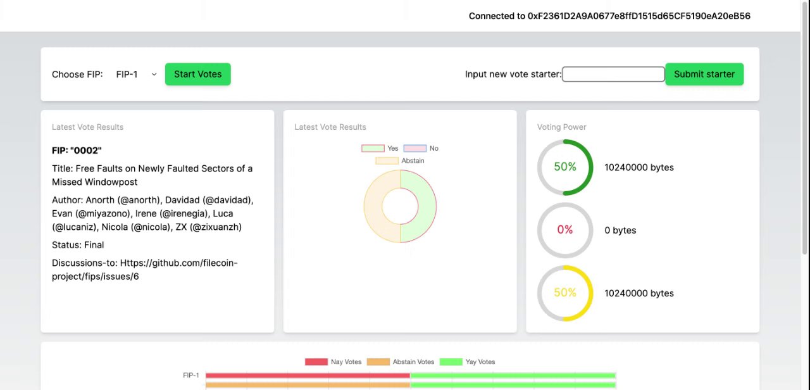
Task: Toggle the No legend in doughnut chart
Action: pyautogui.click(x=414, y=148)
